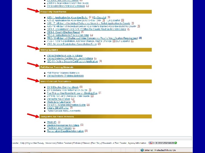Select Online Services in footer menu
205x153 pixels.
[64, 143]
